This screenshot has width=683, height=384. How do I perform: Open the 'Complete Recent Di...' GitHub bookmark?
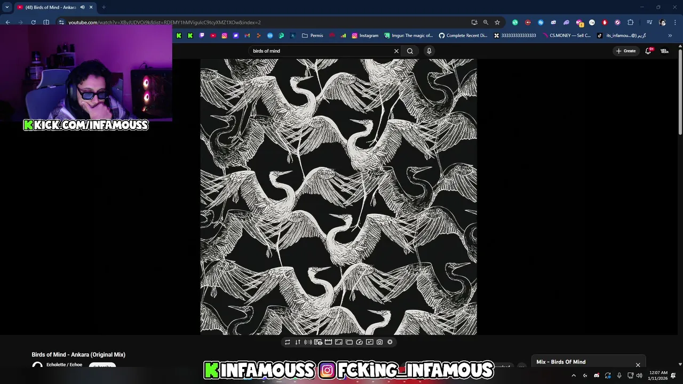coord(463,36)
